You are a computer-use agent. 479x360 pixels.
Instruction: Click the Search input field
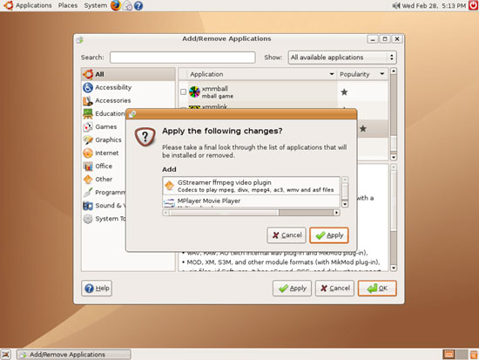click(x=183, y=58)
